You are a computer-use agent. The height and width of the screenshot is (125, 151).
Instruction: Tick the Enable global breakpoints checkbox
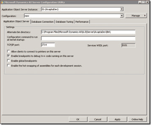[x=9, y=60]
